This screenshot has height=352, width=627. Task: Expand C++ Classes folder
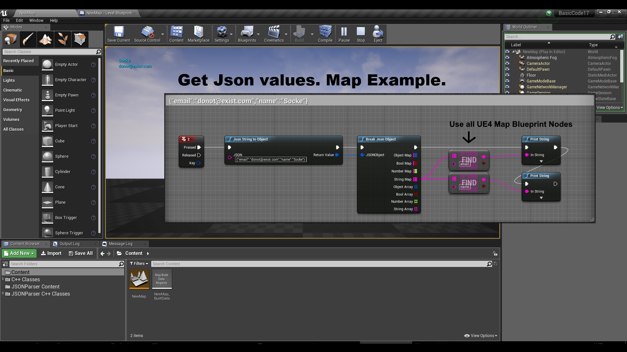click(x=3, y=279)
